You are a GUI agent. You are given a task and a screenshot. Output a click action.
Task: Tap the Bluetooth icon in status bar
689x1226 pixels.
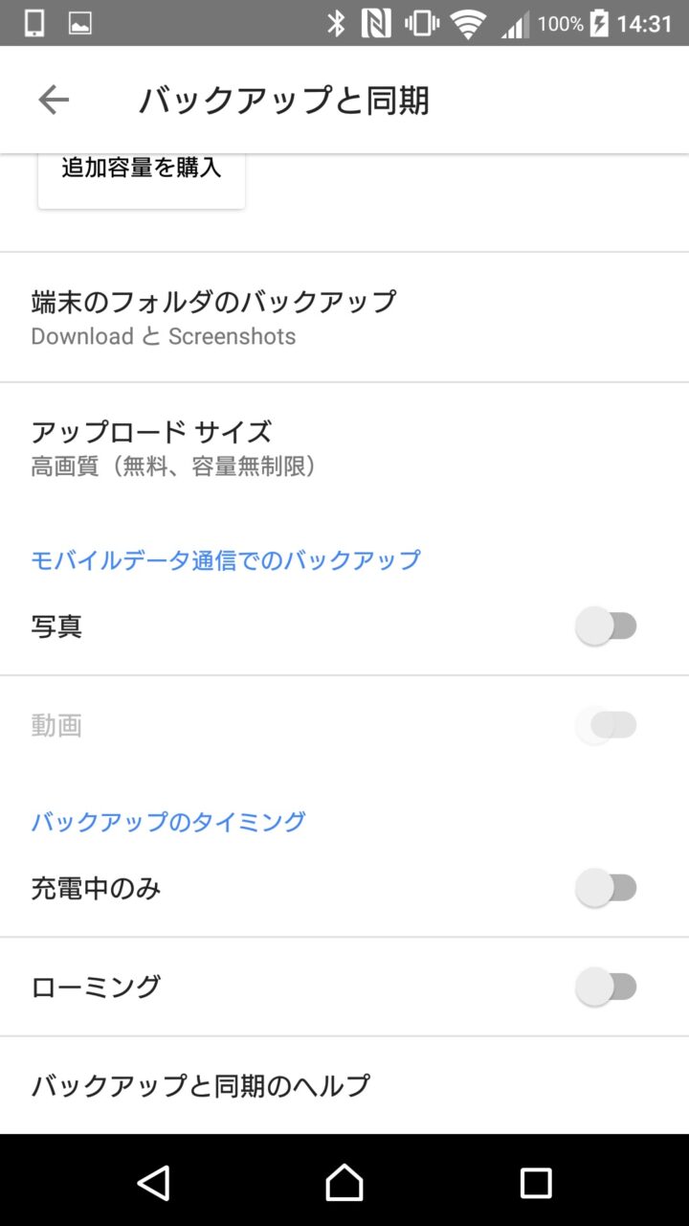coord(336,24)
